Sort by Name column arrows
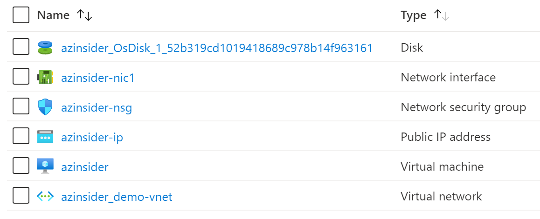 pyautogui.click(x=84, y=15)
